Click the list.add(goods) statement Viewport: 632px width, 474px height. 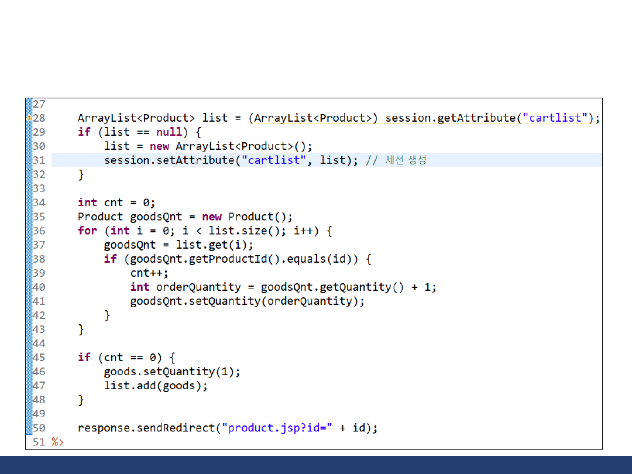[156, 386]
